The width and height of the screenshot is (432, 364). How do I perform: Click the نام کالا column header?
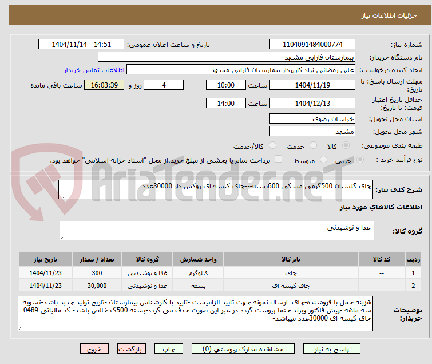291,259
